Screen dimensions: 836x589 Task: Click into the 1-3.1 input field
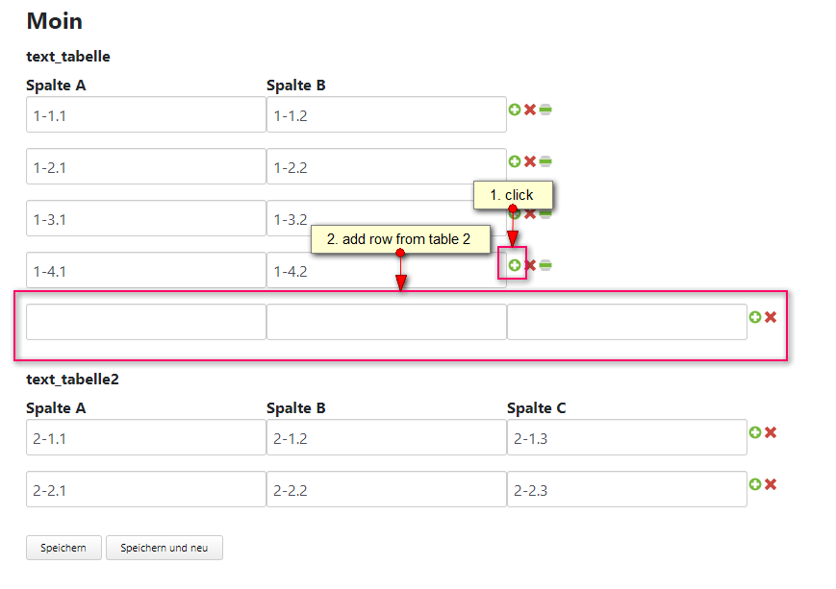[145, 219]
